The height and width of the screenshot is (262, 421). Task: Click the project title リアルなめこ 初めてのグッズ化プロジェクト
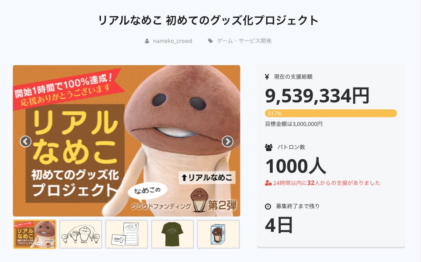(x=209, y=21)
